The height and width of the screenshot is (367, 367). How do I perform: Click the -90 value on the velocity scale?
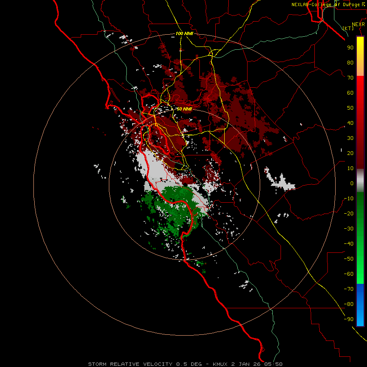pyautogui.click(x=349, y=319)
